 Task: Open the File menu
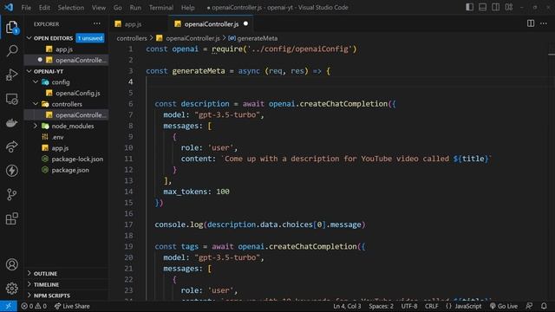click(26, 8)
